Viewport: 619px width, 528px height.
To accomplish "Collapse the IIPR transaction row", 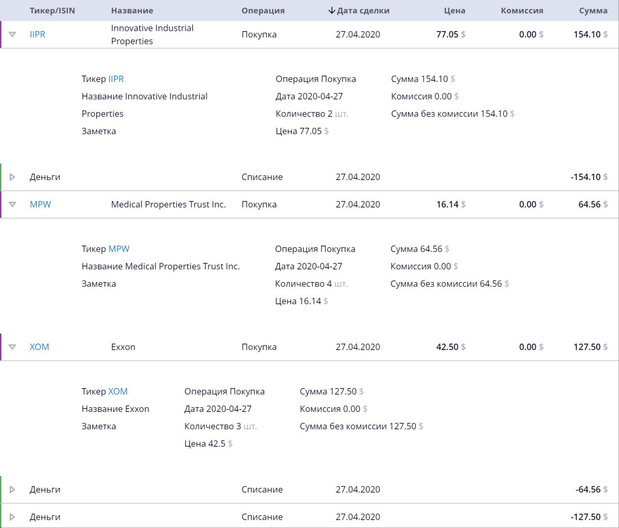I will click(x=13, y=34).
